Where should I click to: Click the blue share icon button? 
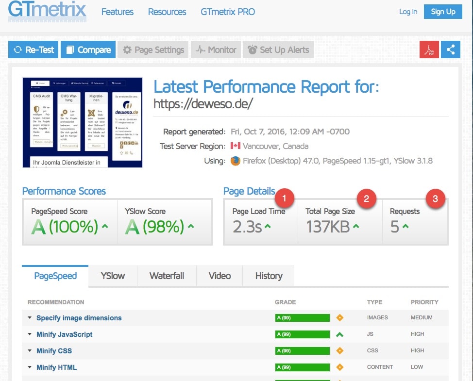coord(451,50)
